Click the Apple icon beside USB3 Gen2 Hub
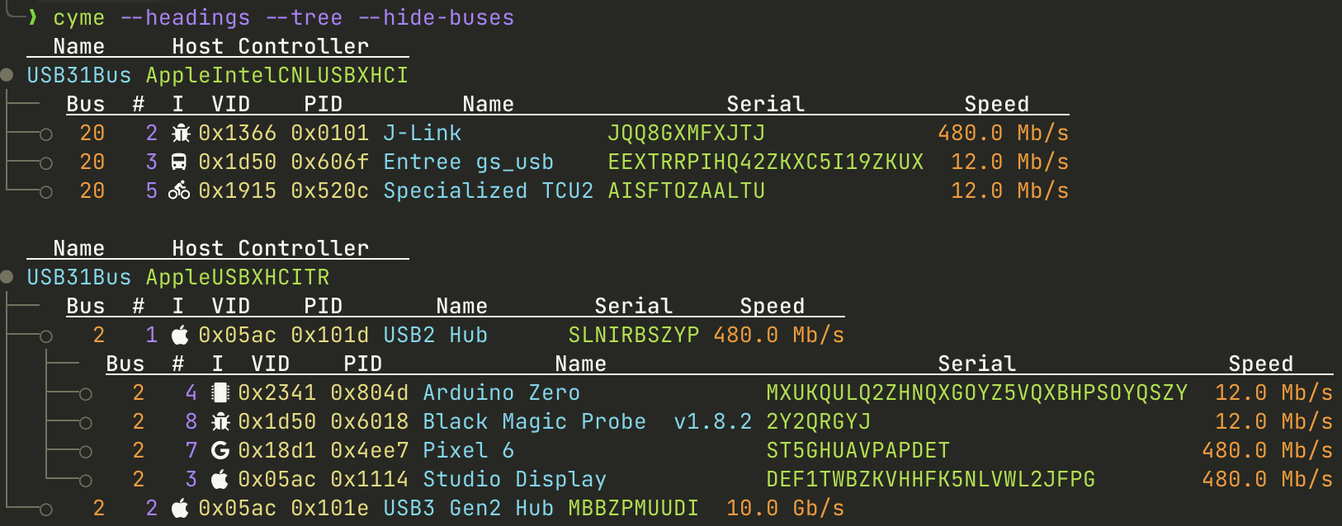Viewport: 1342px width, 526px height. pos(180,508)
